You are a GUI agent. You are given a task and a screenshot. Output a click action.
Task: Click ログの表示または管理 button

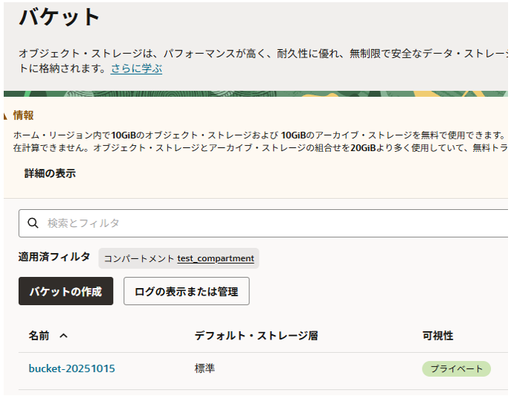tap(186, 291)
